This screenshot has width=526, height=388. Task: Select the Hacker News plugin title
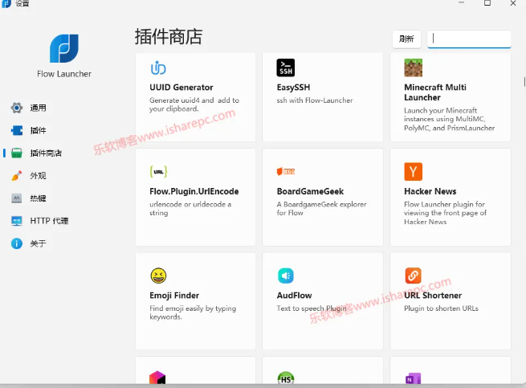pos(430,191)
